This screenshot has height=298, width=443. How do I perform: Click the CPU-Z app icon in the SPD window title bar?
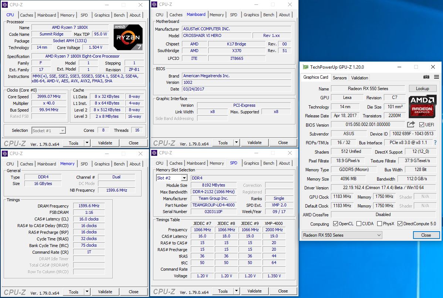154,153
